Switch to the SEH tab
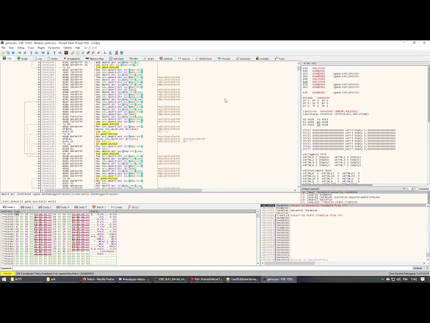This screenshot has width=430, height=323. [x=134, y=59]
